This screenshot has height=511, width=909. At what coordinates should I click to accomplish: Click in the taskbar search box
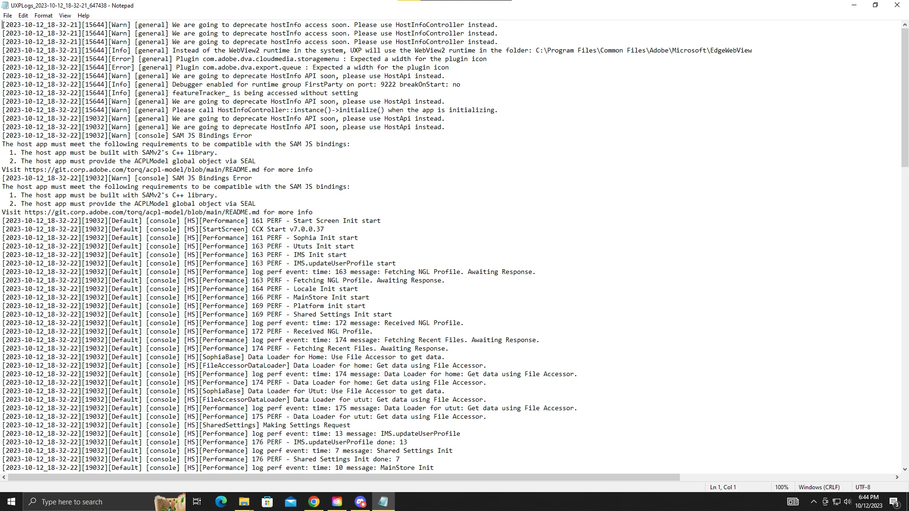point(90,502)
